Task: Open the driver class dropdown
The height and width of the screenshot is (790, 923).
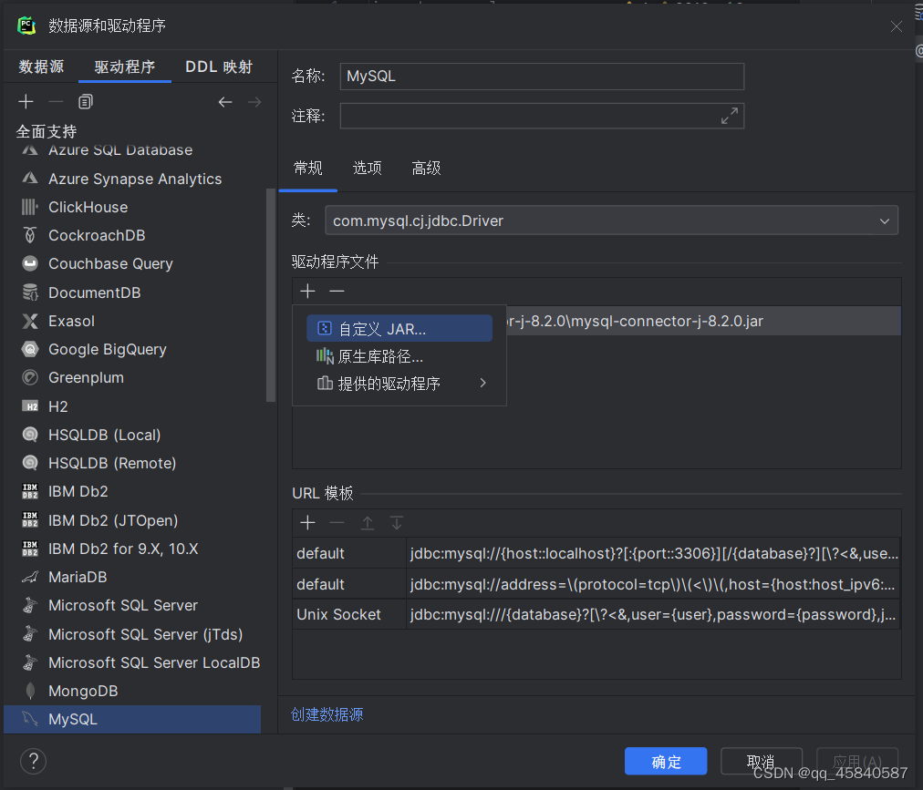Action: [884, 221]
